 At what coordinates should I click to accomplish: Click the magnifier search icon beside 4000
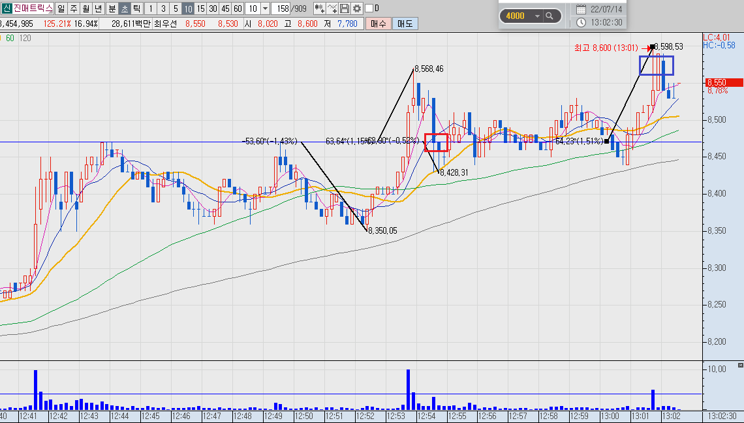click(x=550, y=16)
